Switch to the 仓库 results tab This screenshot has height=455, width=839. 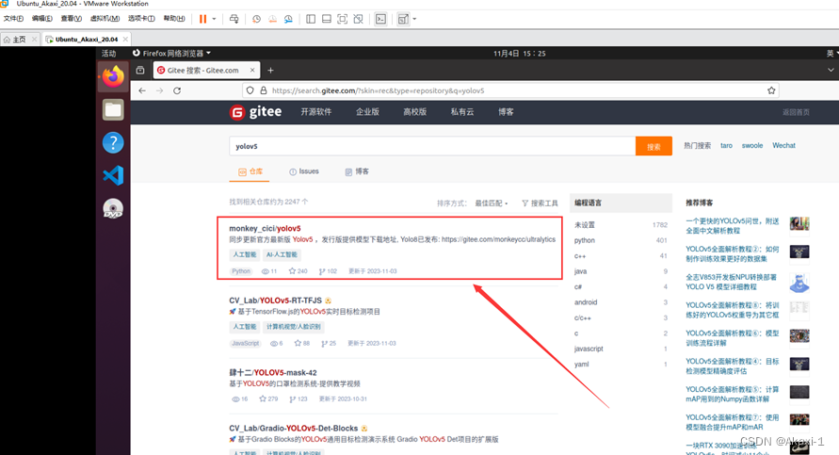point(251,171)
